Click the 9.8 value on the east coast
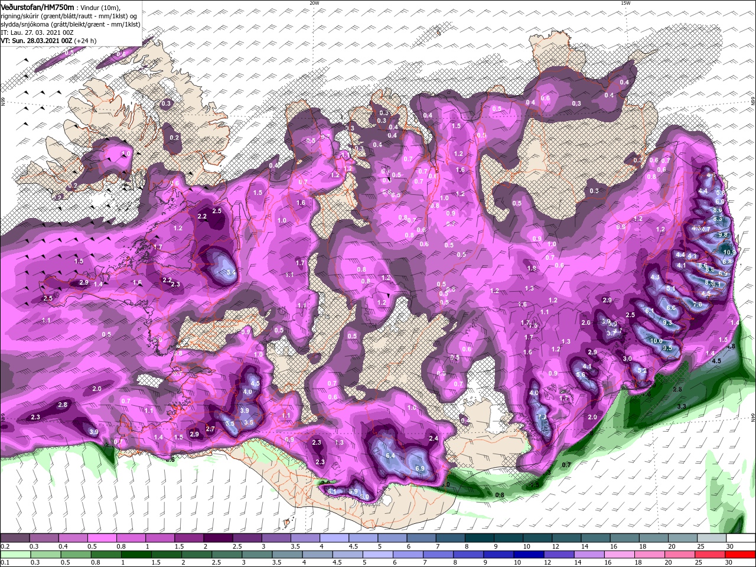 pyautogui.click(x=723, y=235)
